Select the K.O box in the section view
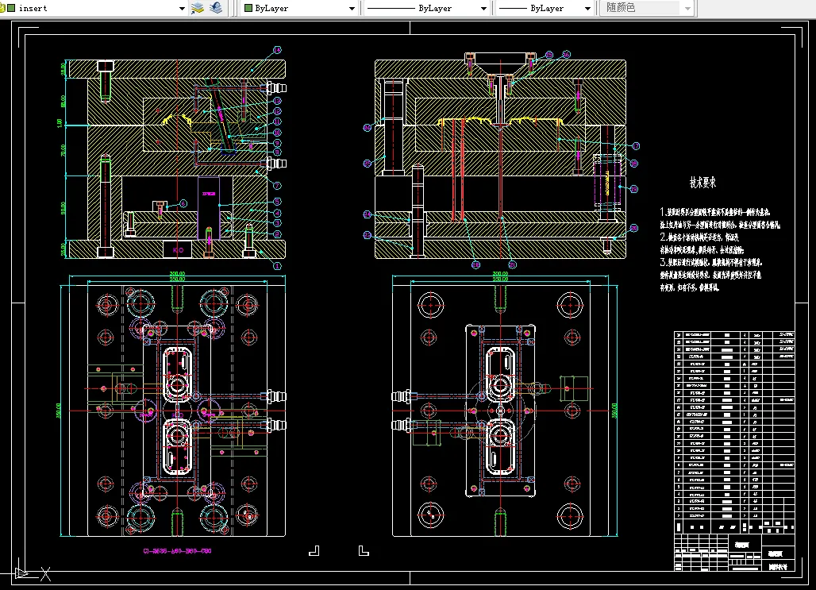The width and height of the screenshot is (816, 590). point(177,249)
